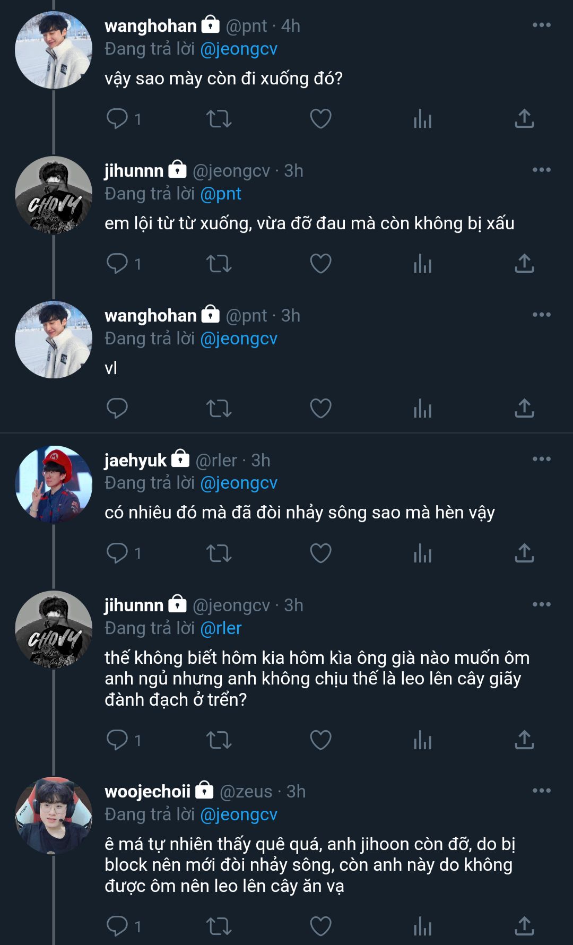View analytics for wanghohan's "vl" tweet
Image resolution: width=573 pixels, height=945 pixels.
(x=422, y=409)
